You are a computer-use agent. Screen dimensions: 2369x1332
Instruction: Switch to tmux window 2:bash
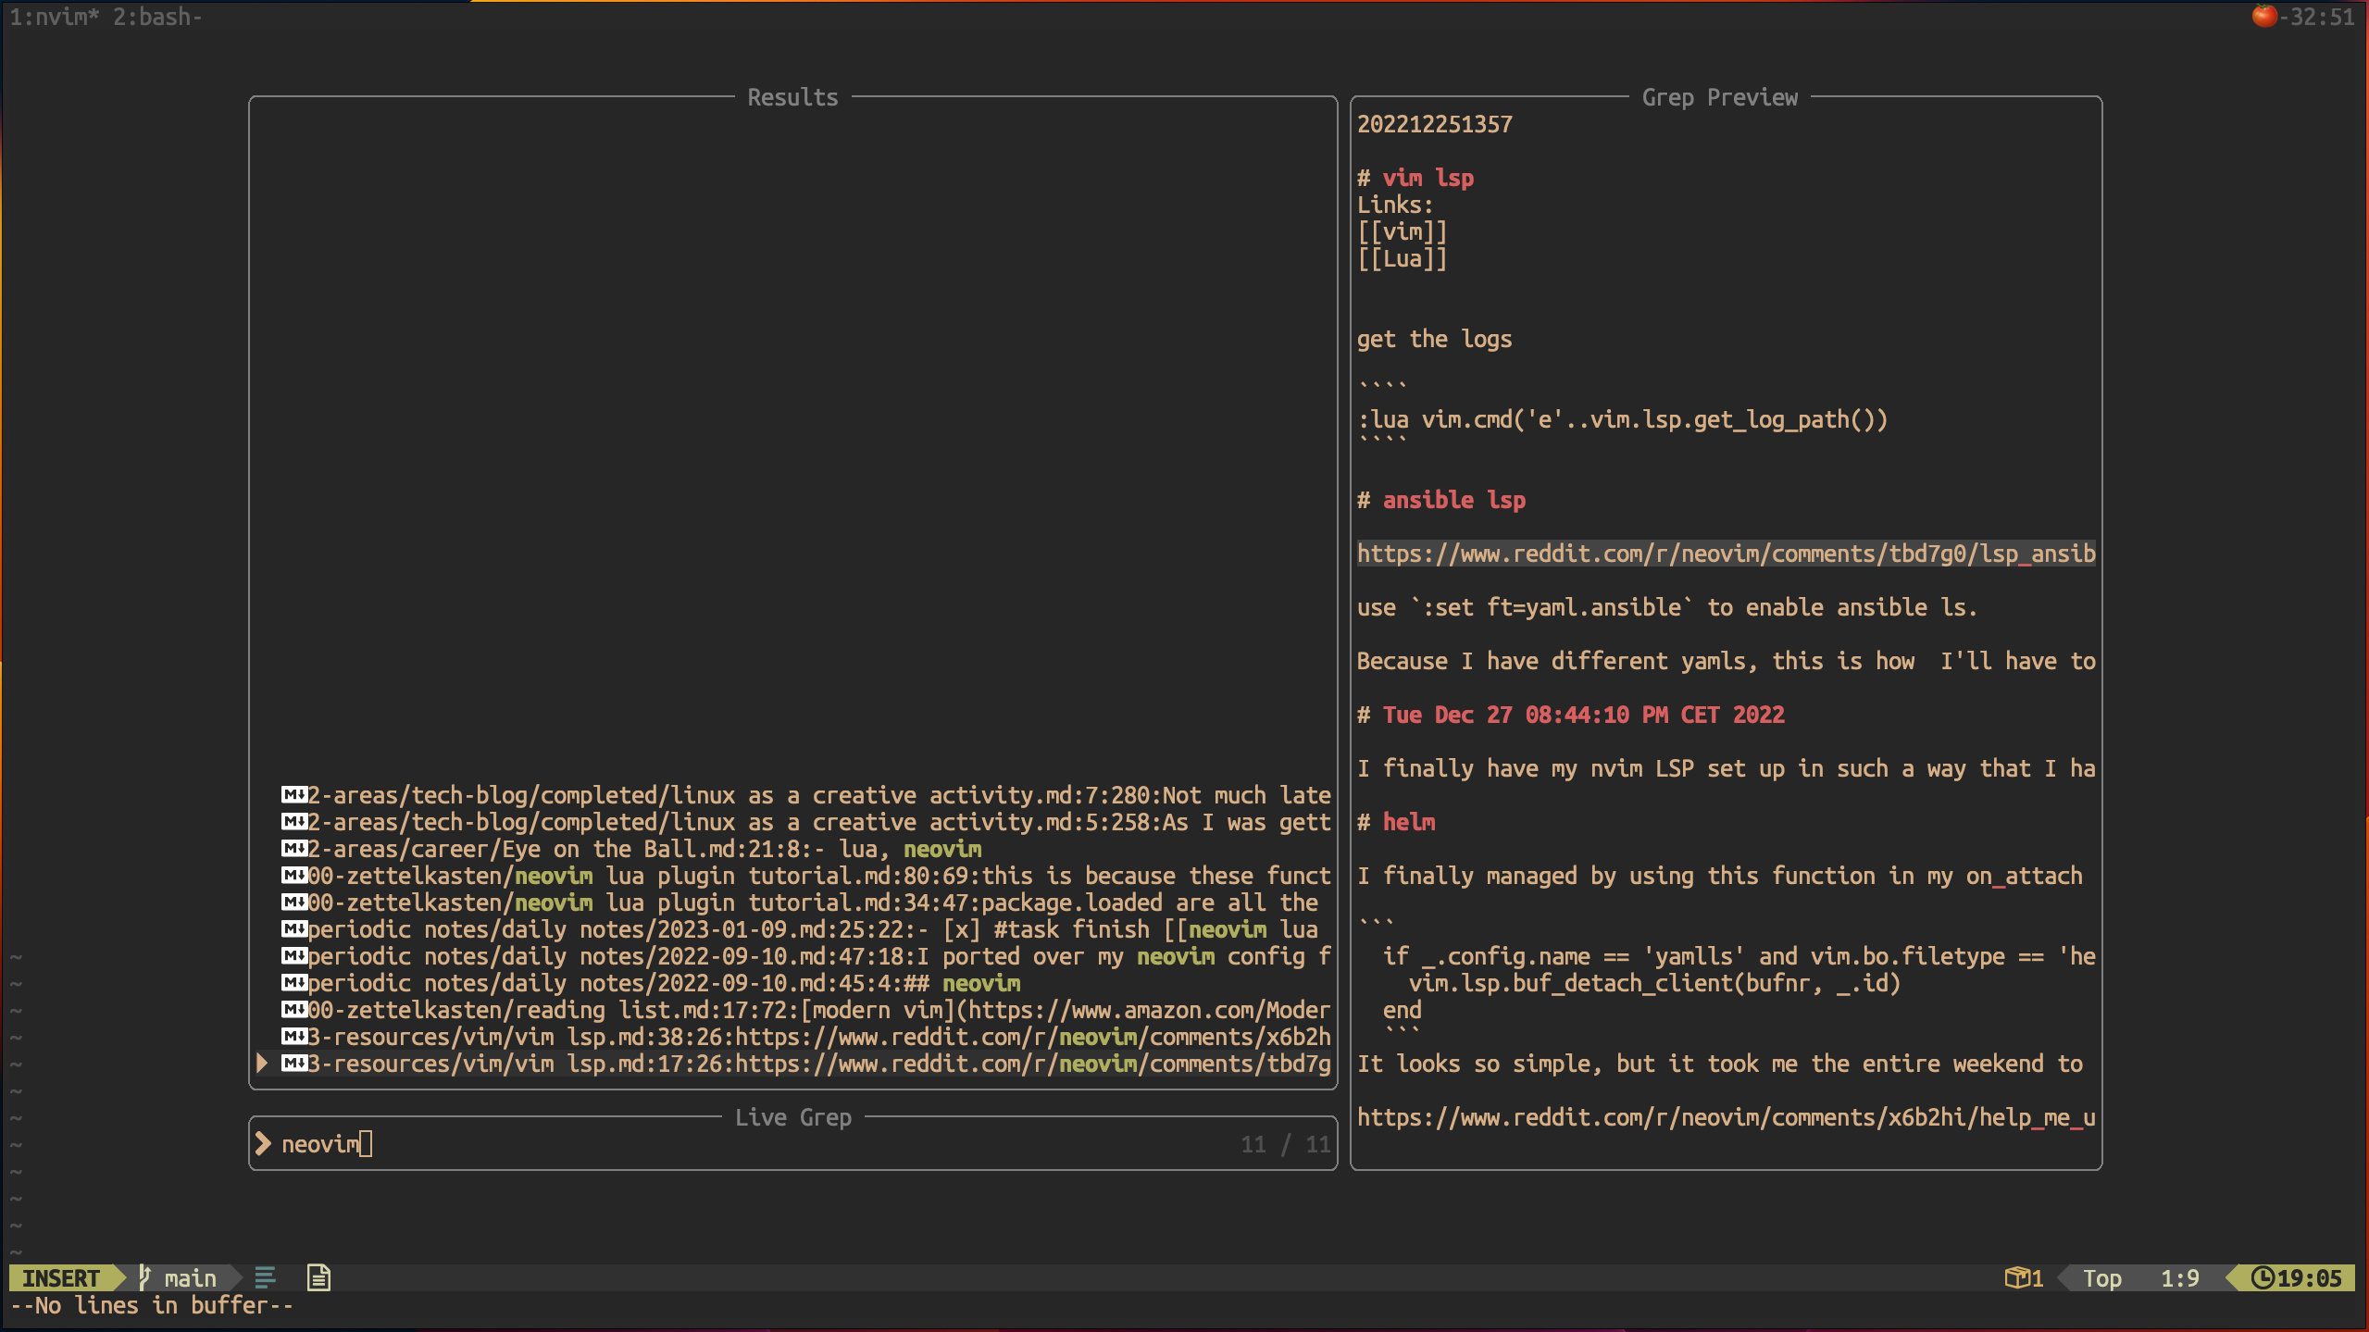(x=156, y=16)
